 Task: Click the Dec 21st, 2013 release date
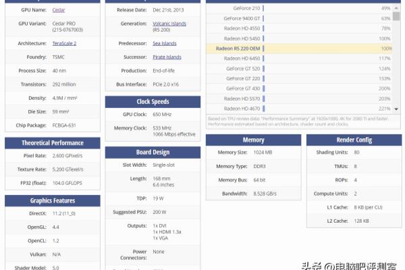pyautogui.click(x=168, y=10)
